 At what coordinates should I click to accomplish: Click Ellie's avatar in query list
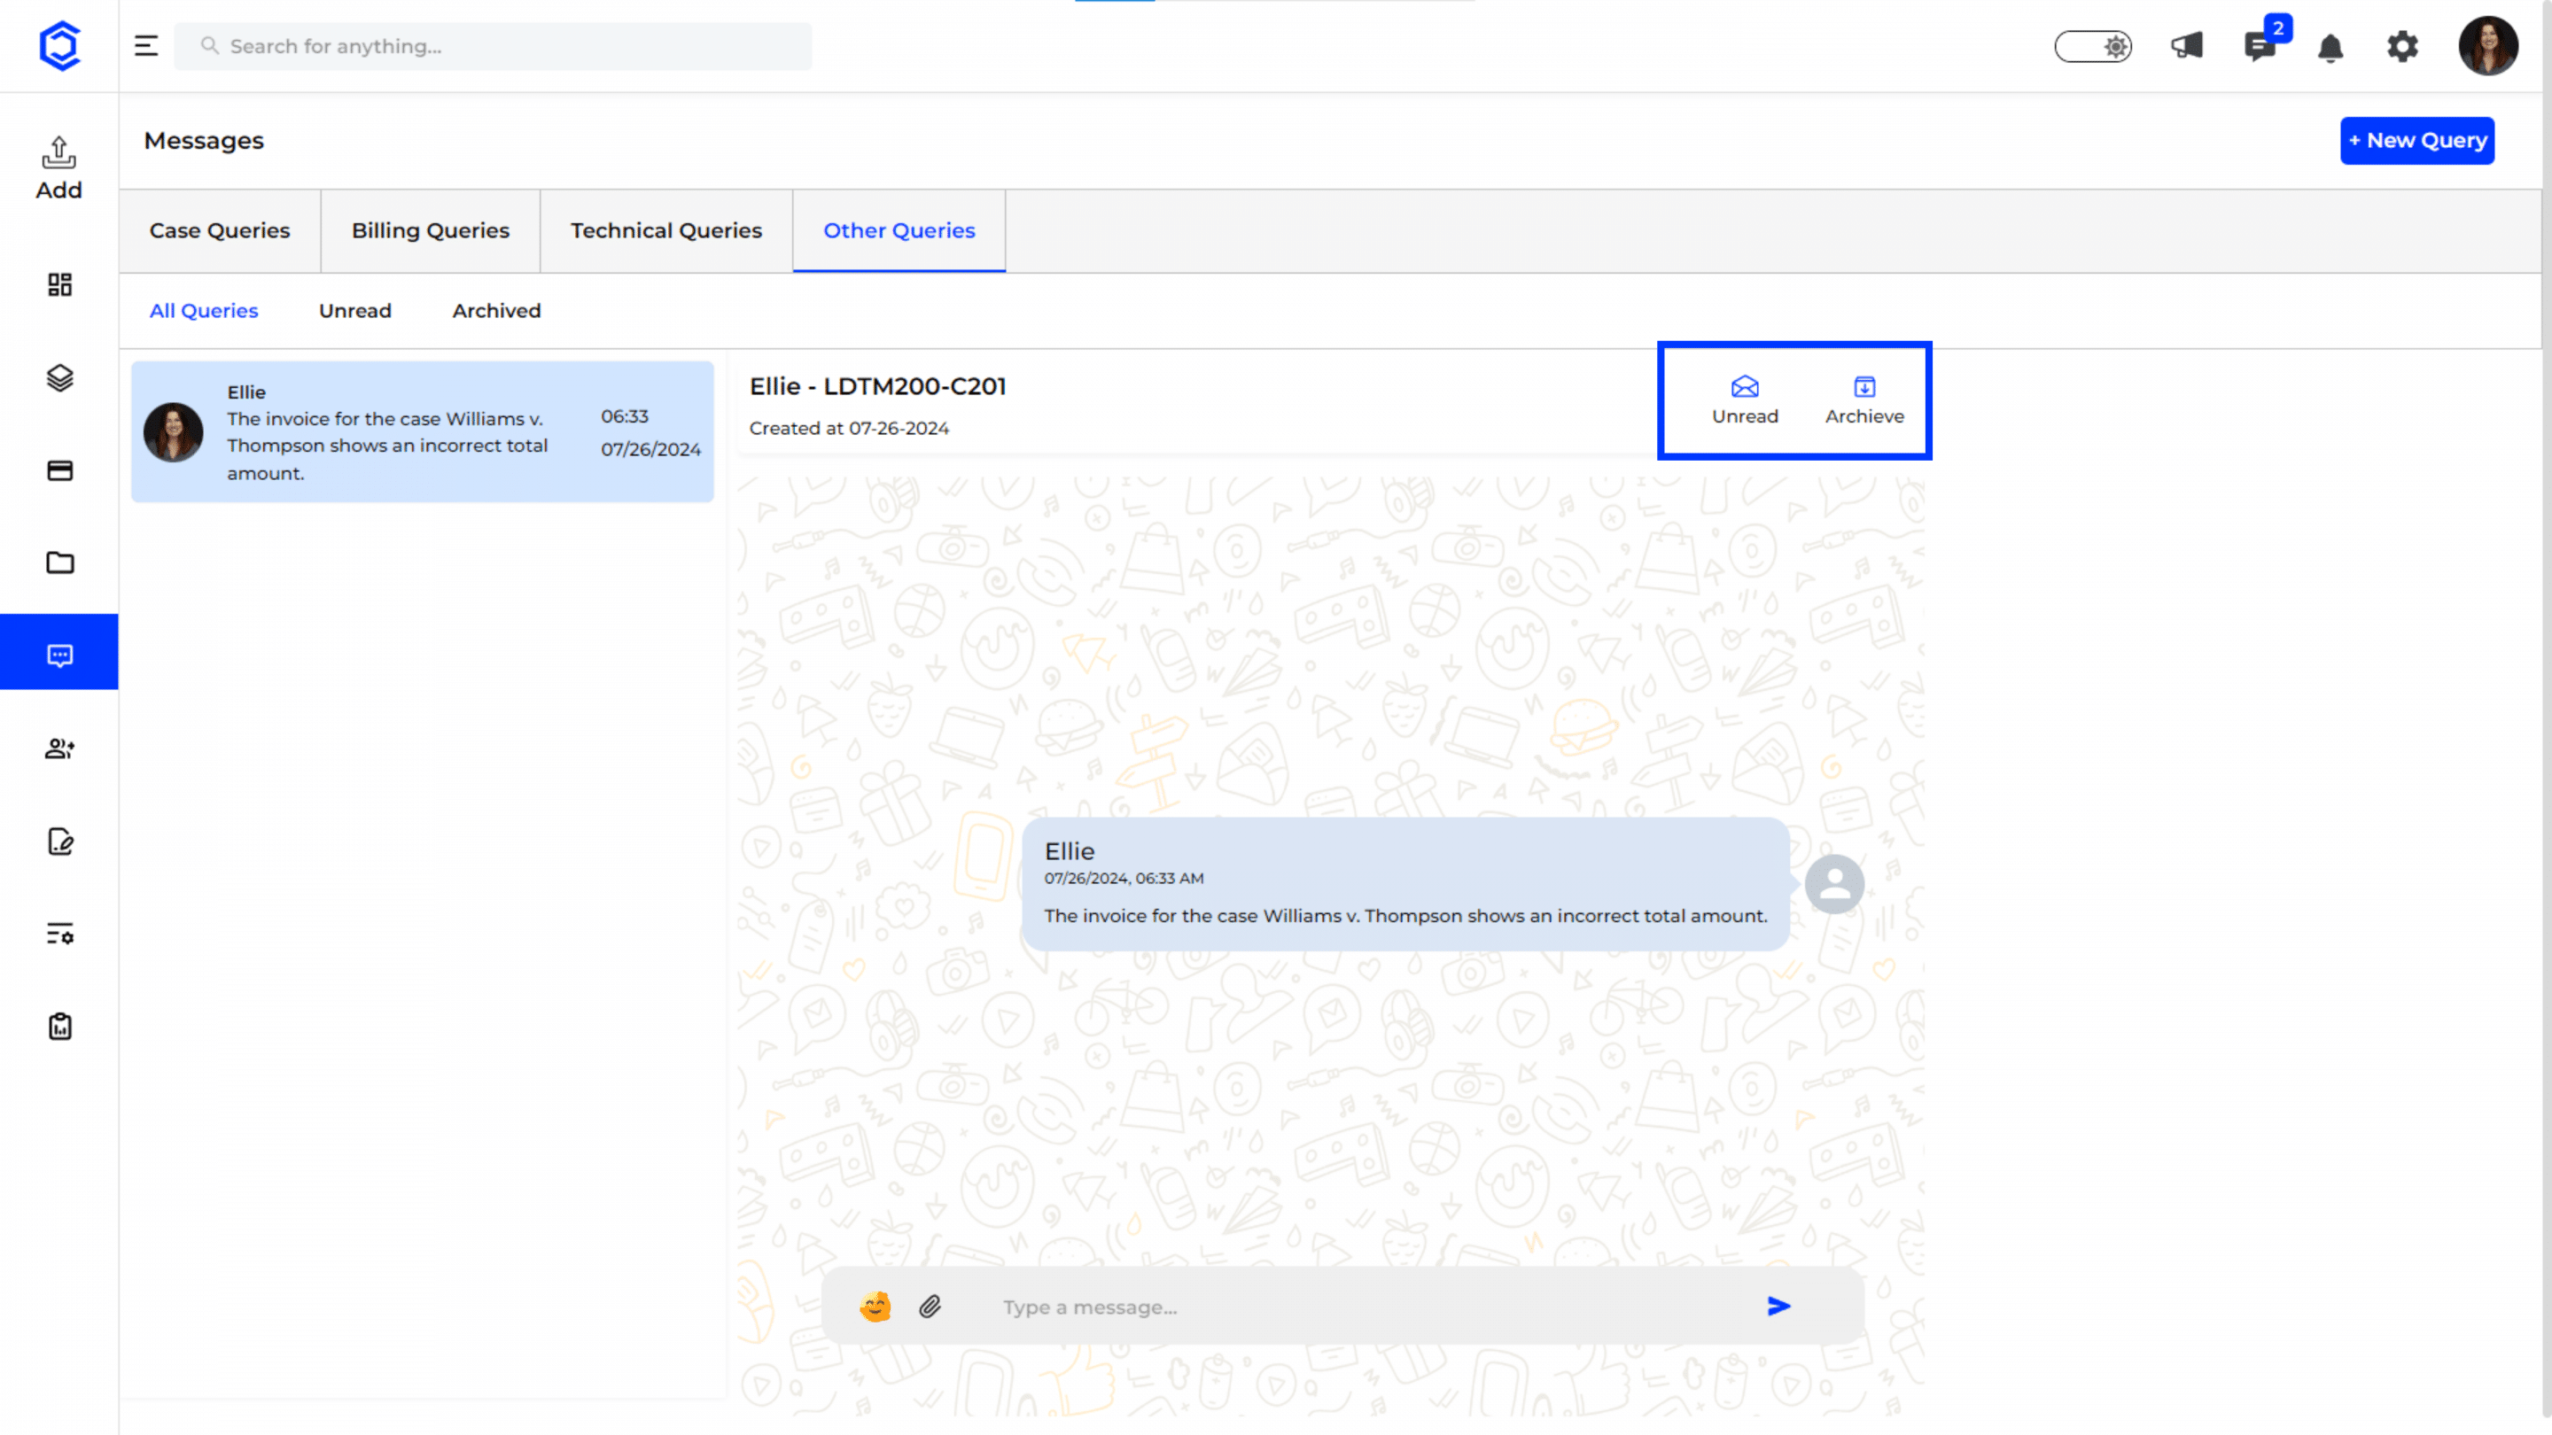[174, 431]
